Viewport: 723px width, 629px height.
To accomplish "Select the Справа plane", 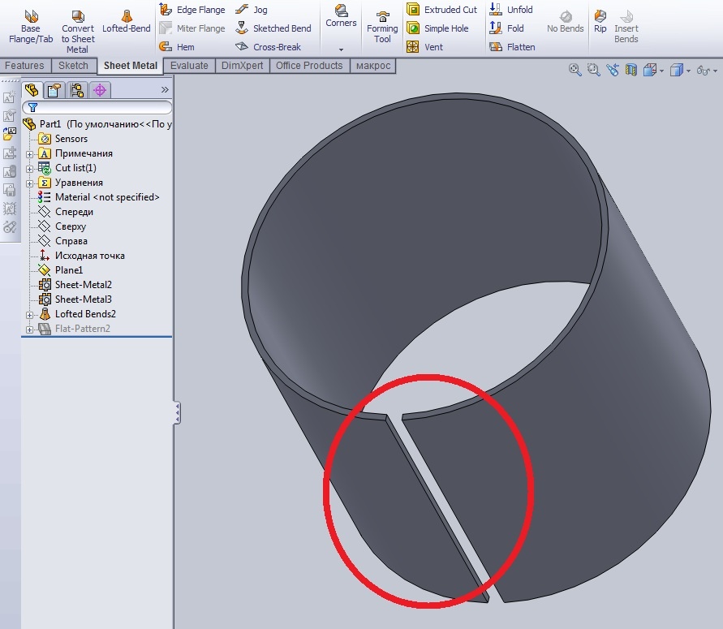I will click(x=62, y=241).
